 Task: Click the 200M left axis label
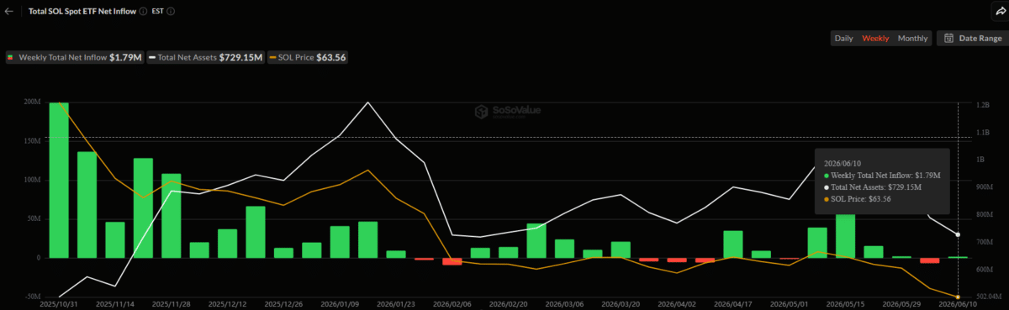tap(31, 102)
